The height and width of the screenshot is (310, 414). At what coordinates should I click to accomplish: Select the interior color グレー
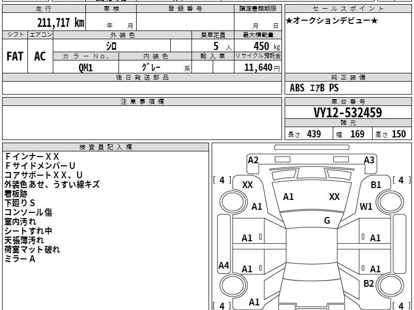click(151, 68)
